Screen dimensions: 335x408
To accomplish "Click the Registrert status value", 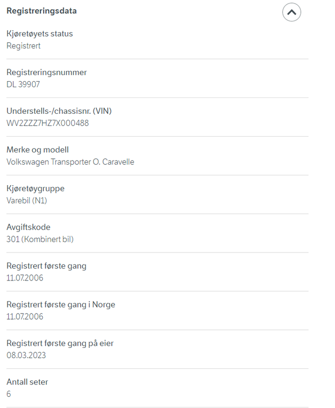I will pos(23,46).
